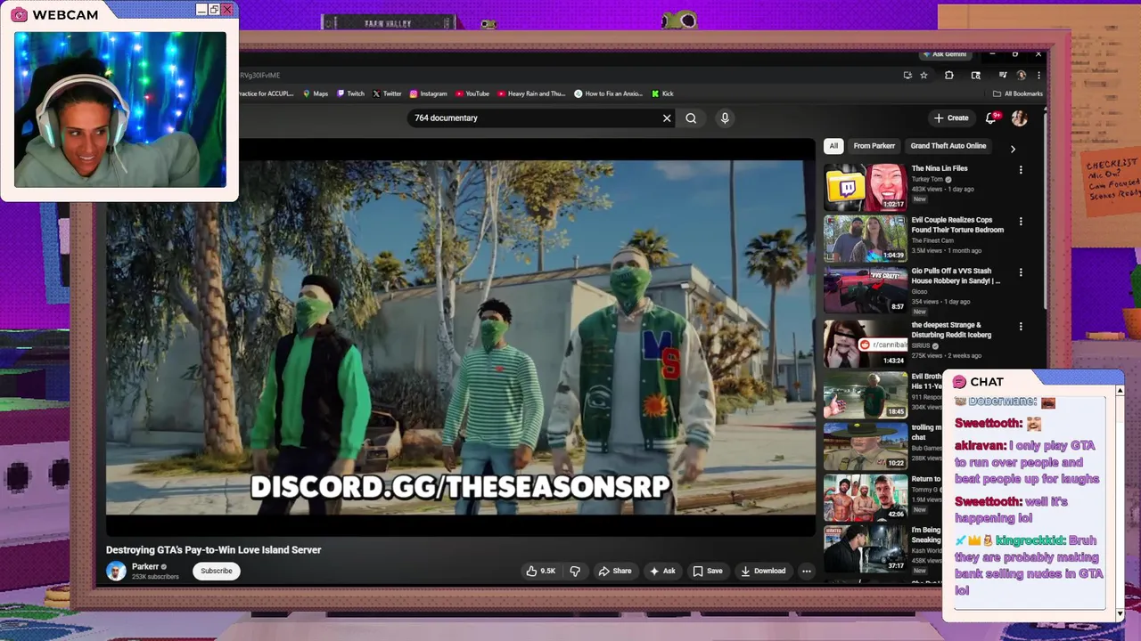Open Heavy Rain and Thu... bookmark
This screenshot has width=1141, height=641.
[x=531, y=93]
